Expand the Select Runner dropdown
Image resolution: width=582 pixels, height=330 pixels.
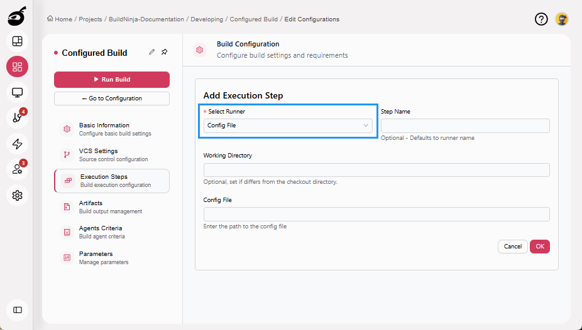[x=288, y=125]
